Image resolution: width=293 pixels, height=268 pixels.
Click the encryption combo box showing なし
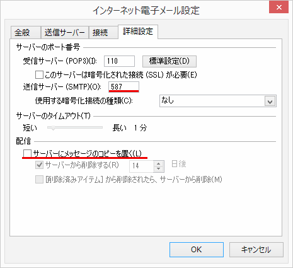tap(218, 101)
